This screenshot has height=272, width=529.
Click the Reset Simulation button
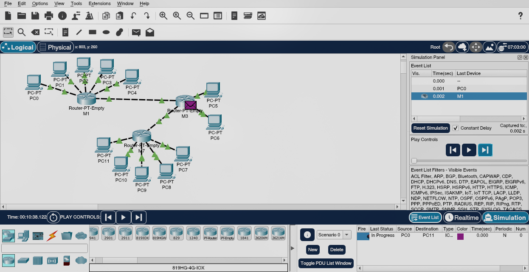[x=431, y=128]
